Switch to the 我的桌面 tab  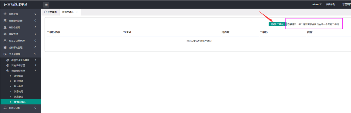point(50,12)
